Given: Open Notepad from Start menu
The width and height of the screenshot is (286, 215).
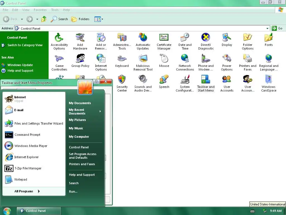Looking at the screenshot, I should [x=34, y=179].
